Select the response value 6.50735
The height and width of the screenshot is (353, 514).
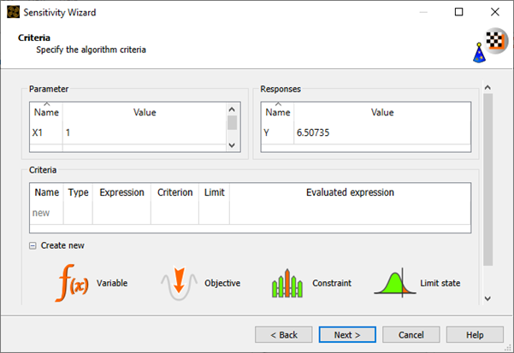click(x=382, y=132)
